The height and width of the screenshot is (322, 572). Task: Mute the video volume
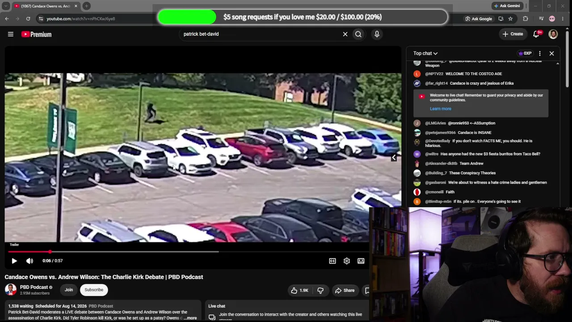click(x=29, y=261)
